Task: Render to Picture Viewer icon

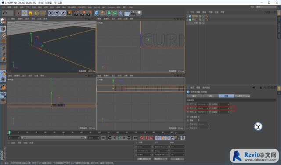Action: (83, 13)
